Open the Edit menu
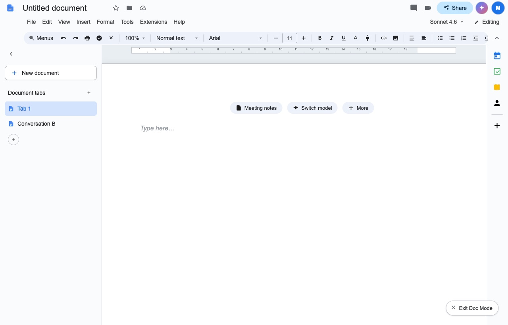 (x=47, y=22)
